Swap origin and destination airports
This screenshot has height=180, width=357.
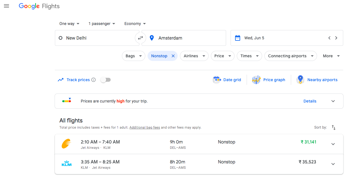[x=140, y=38]
